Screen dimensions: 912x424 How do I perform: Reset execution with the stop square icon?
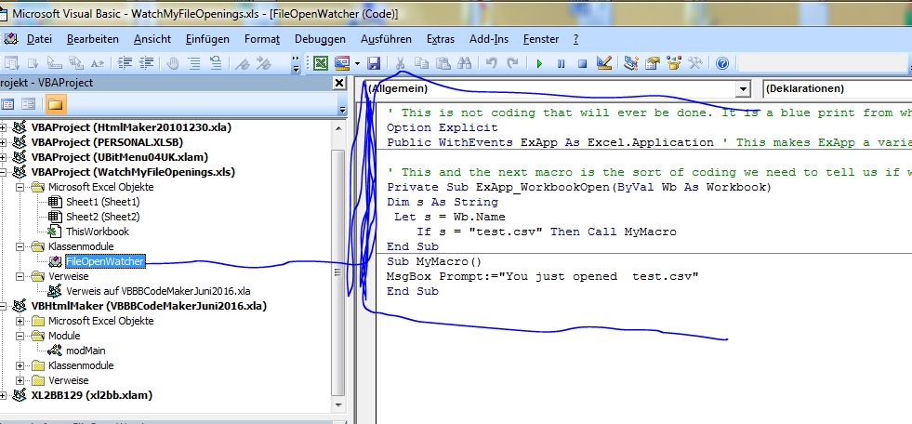click(582, 63)
